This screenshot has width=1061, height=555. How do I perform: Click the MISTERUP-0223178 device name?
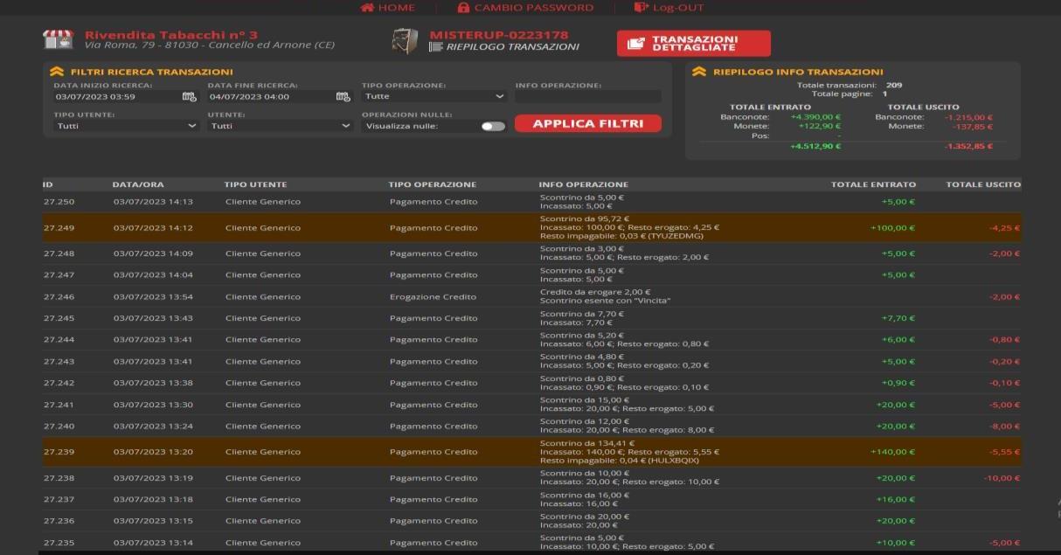coord(499,35)
